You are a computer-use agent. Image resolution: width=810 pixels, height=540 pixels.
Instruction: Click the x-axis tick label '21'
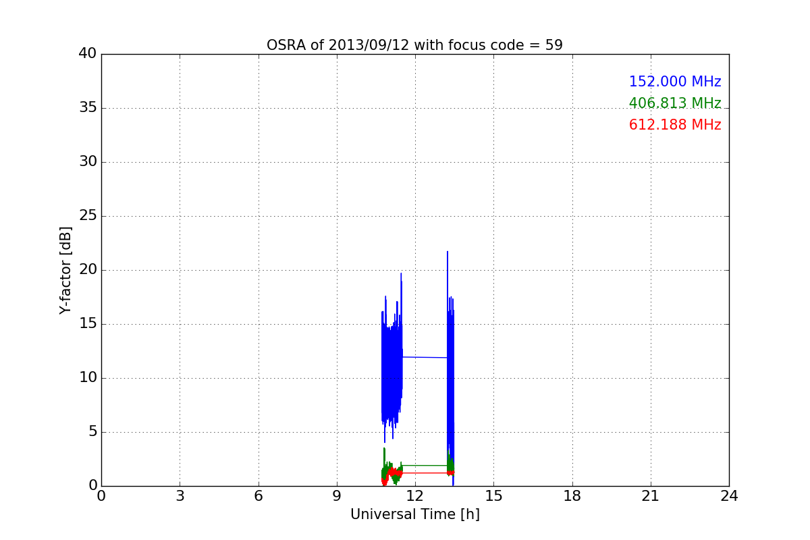tap(651, 496)
